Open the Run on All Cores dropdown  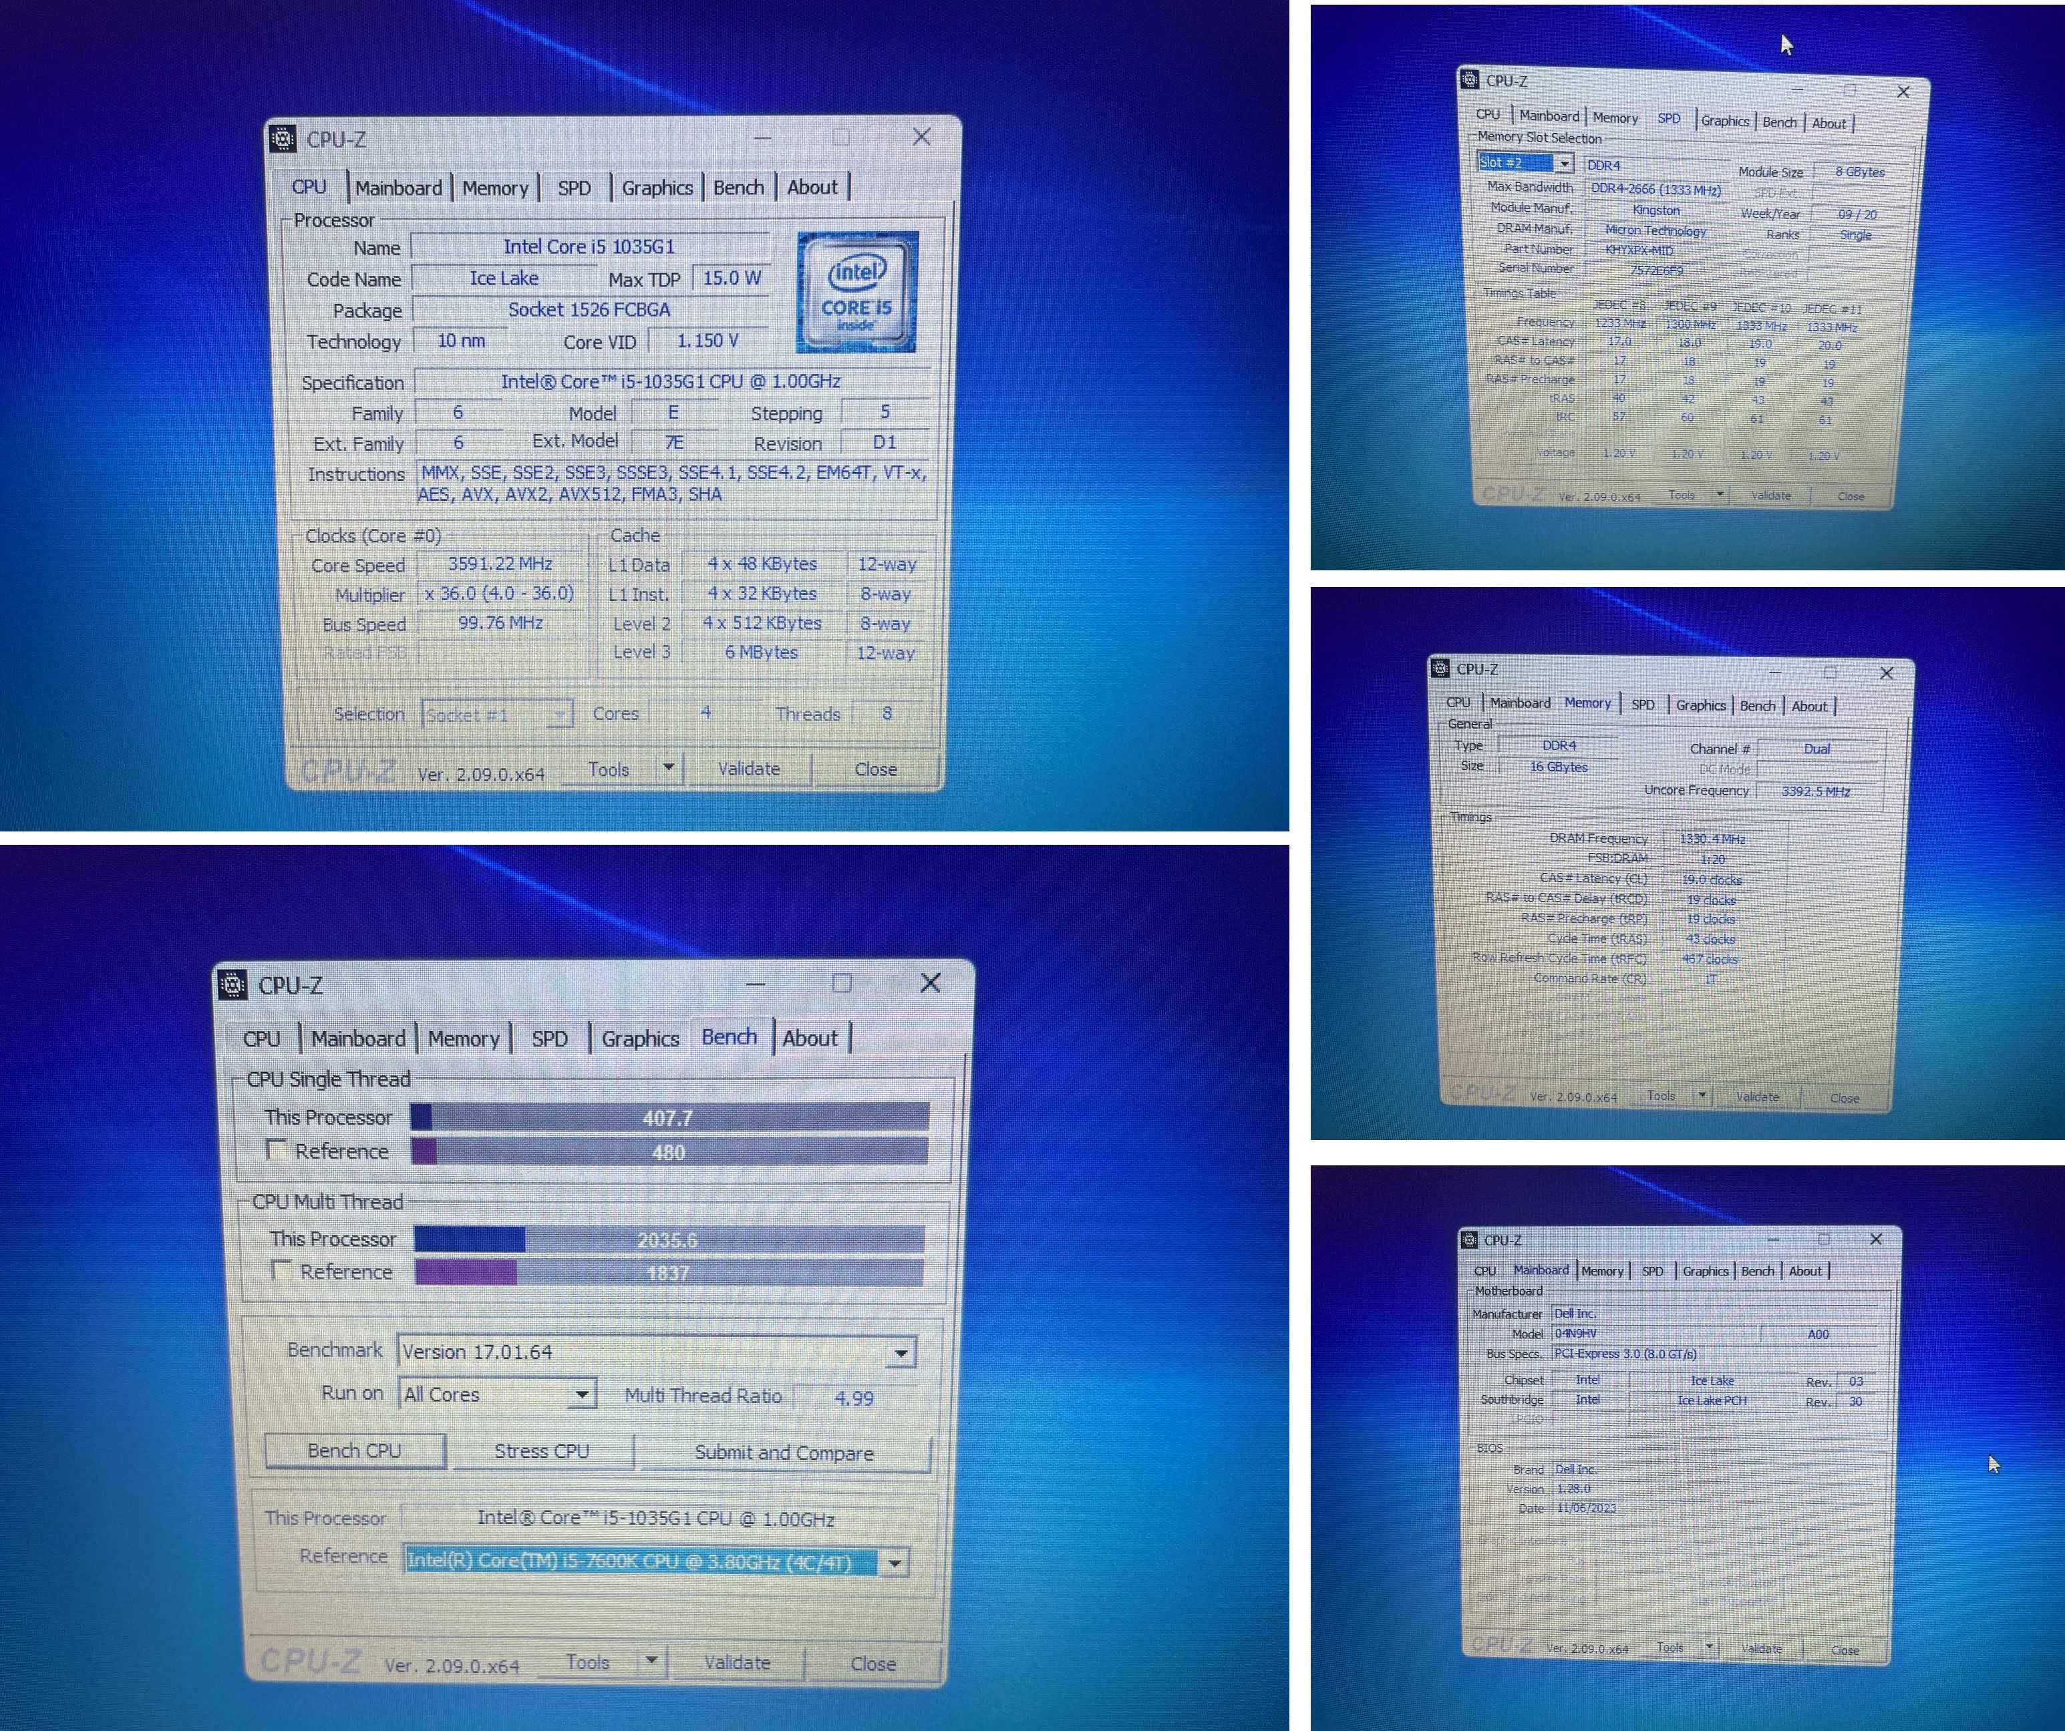tap(582, 1394)
